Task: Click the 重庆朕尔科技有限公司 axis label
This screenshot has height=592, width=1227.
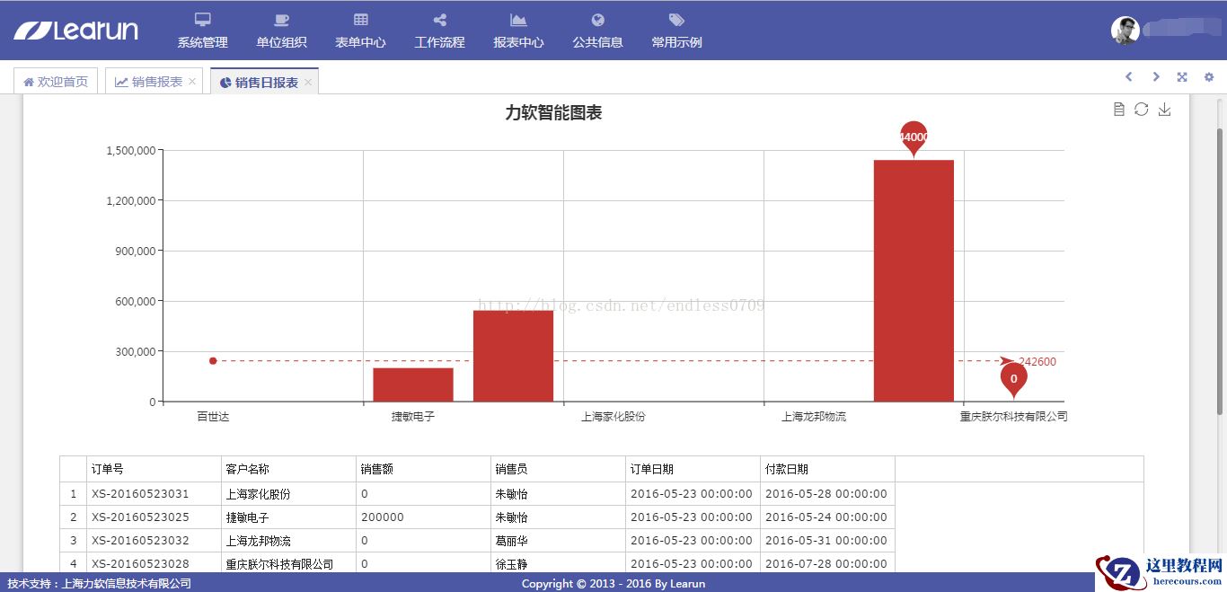Action: pos(1014,417)
